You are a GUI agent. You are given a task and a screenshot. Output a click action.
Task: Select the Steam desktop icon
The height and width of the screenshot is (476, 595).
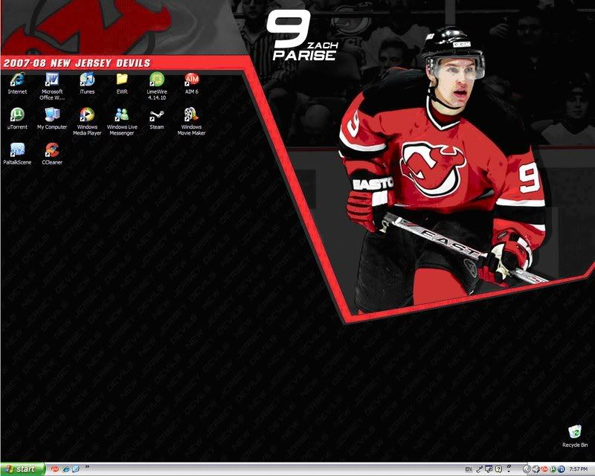pos(157,118)
